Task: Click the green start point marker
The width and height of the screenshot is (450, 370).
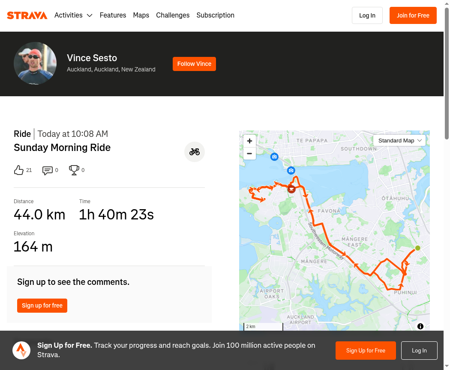Action: 417,248
